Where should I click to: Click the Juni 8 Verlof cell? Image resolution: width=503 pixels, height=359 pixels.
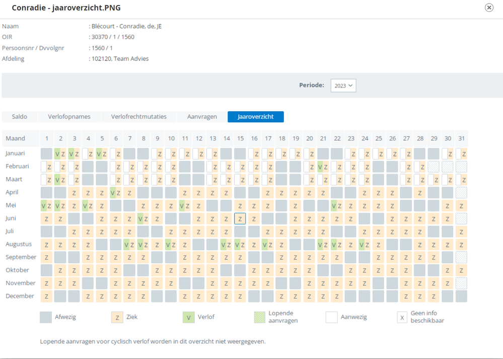tap(143, 219)
